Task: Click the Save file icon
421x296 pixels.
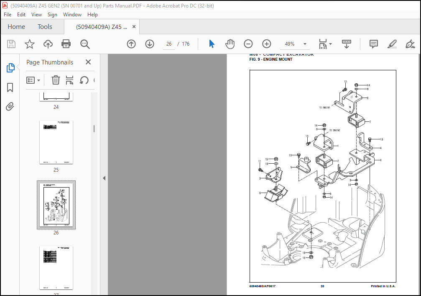Action: pos(11,44)
